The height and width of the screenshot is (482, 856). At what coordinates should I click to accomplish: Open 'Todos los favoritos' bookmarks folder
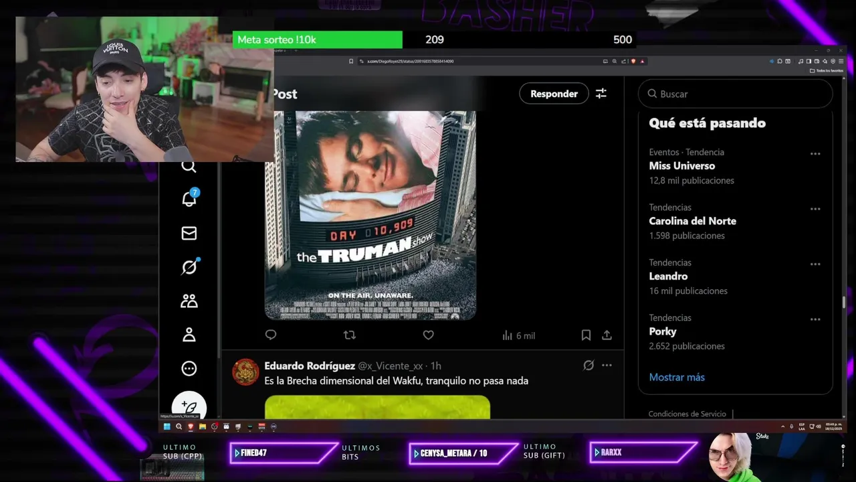(827, 70)
